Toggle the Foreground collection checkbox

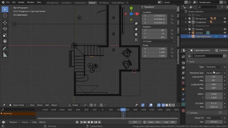(190, 22)
